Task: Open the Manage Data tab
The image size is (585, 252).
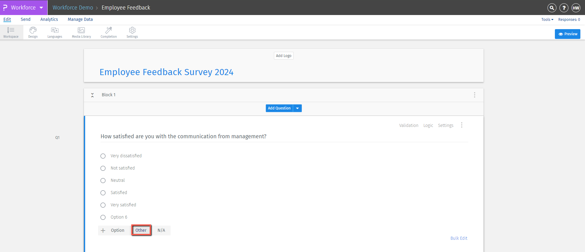Action: 80,19
